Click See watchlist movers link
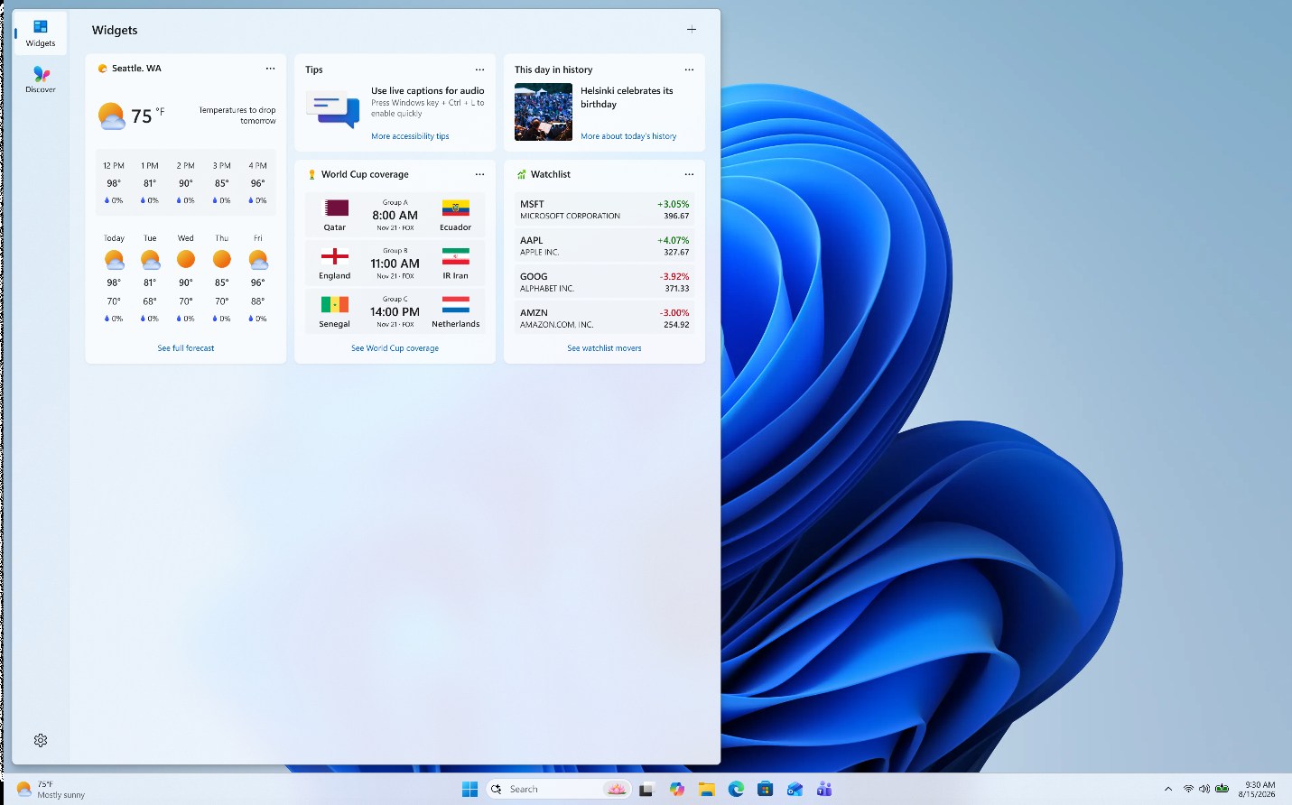This screenshot has height=805, width=1292. (x=604, y=348)
